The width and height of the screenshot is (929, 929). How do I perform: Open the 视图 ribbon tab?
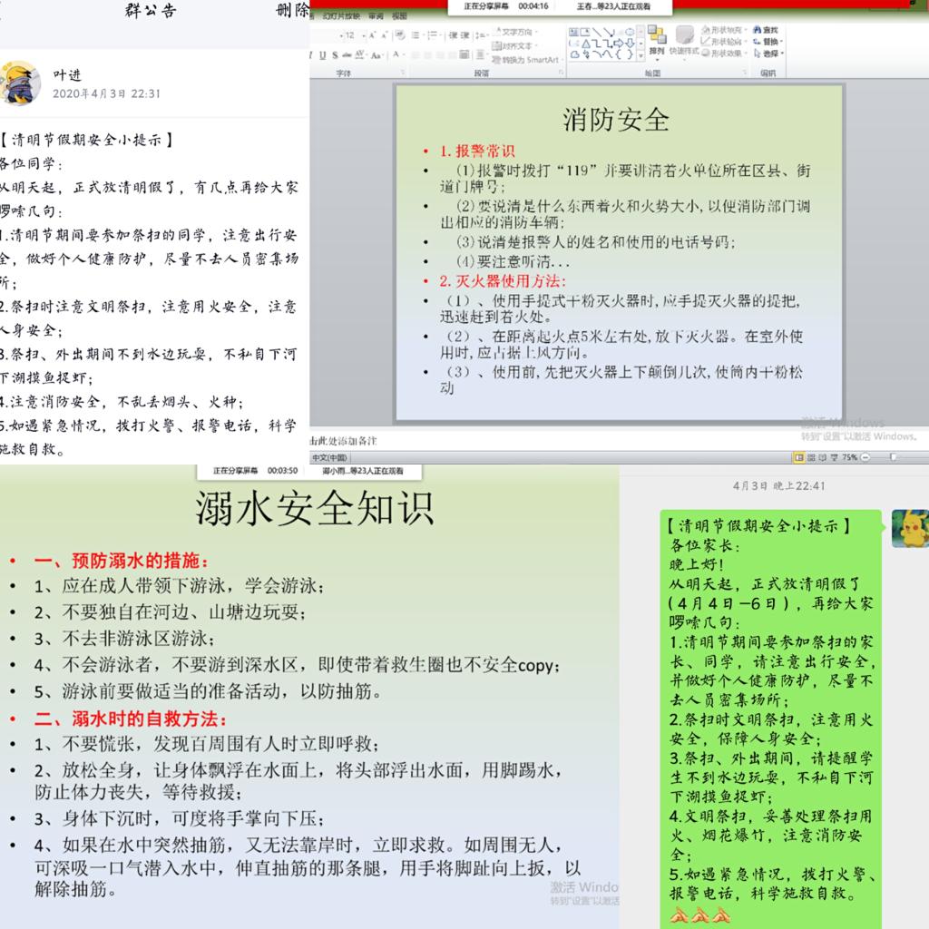[399, 16]
